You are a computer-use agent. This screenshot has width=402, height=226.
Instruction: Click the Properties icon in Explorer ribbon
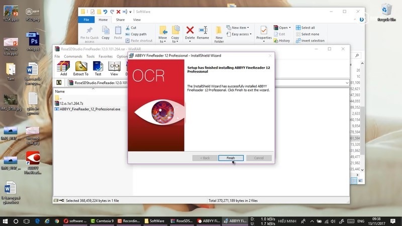coord(264,33)
